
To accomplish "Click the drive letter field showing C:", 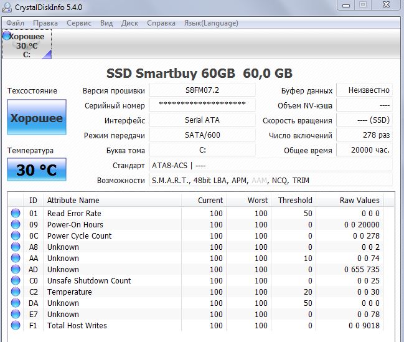I will 202,150.
